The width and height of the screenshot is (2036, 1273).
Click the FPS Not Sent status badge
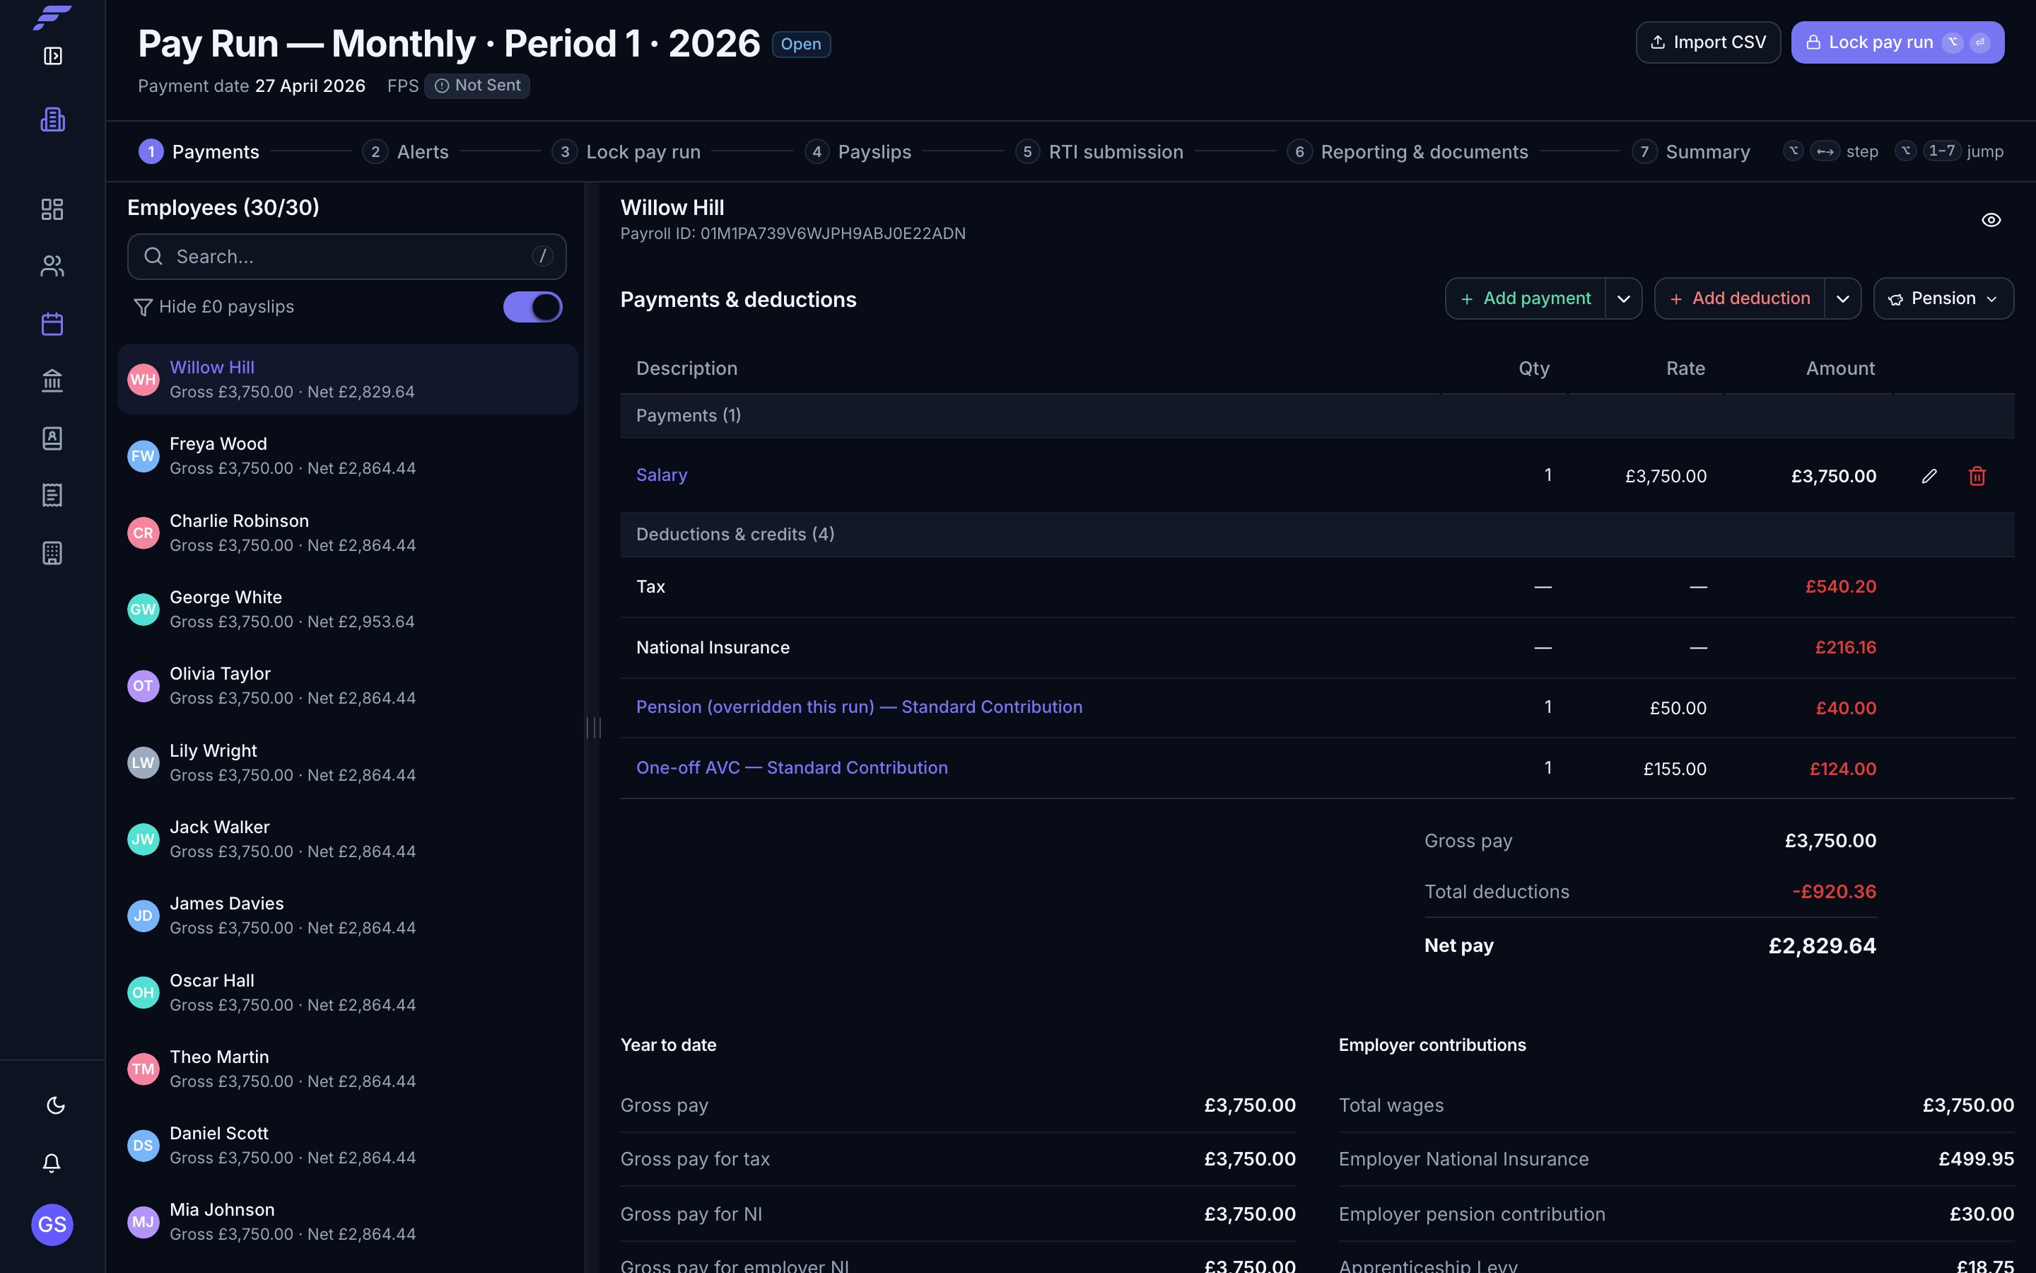477,86
